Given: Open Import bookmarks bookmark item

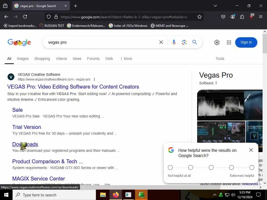Looking at the screenshot, I should point(20,26).
